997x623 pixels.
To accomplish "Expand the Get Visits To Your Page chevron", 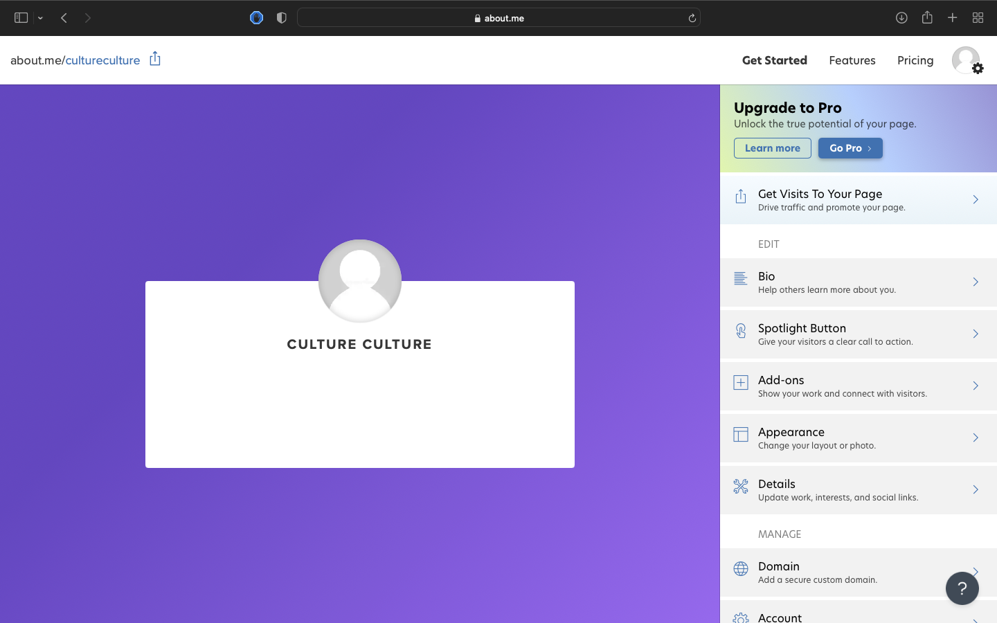I will (975, 199).
